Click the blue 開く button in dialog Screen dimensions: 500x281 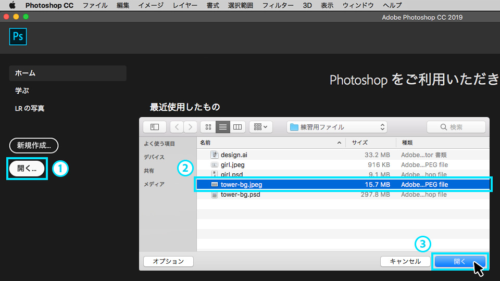(460, 261)
